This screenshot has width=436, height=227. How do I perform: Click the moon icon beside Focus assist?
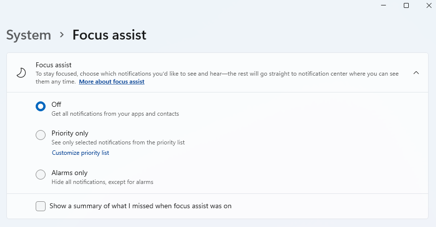click(20, 73)
